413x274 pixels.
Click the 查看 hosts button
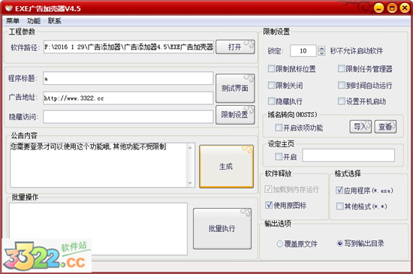click(385, 127)
